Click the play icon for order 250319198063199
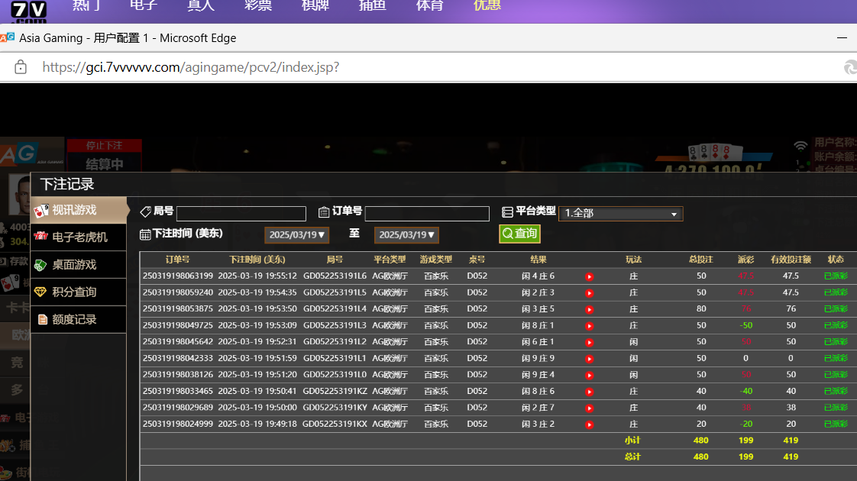857x481 pixels. pos(589,276)
